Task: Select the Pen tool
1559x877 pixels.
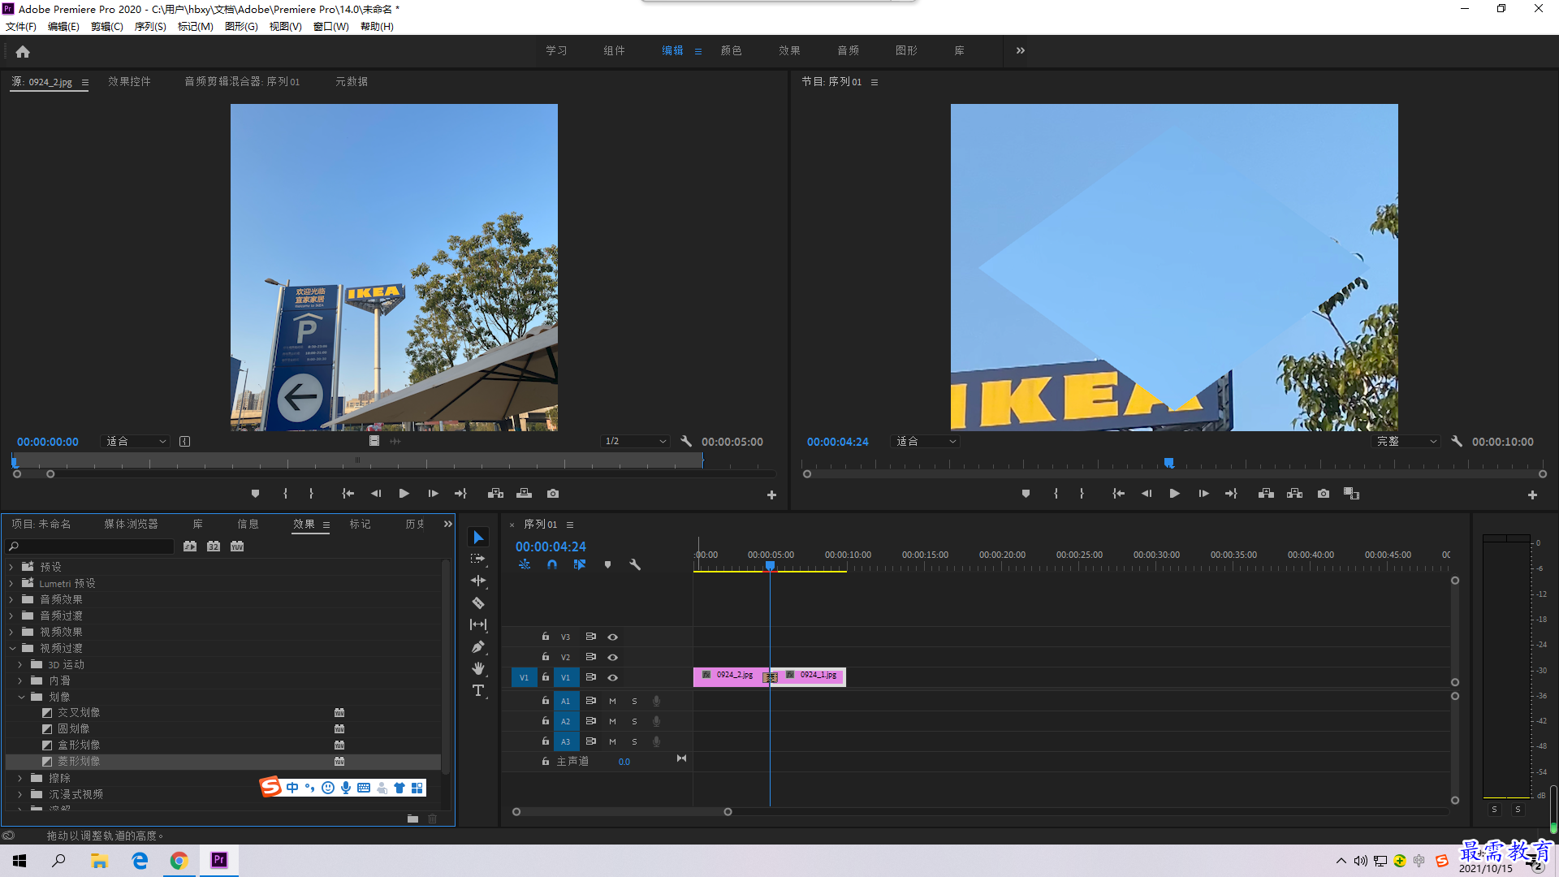Action: pyautogui.click(x=478, y=646)
